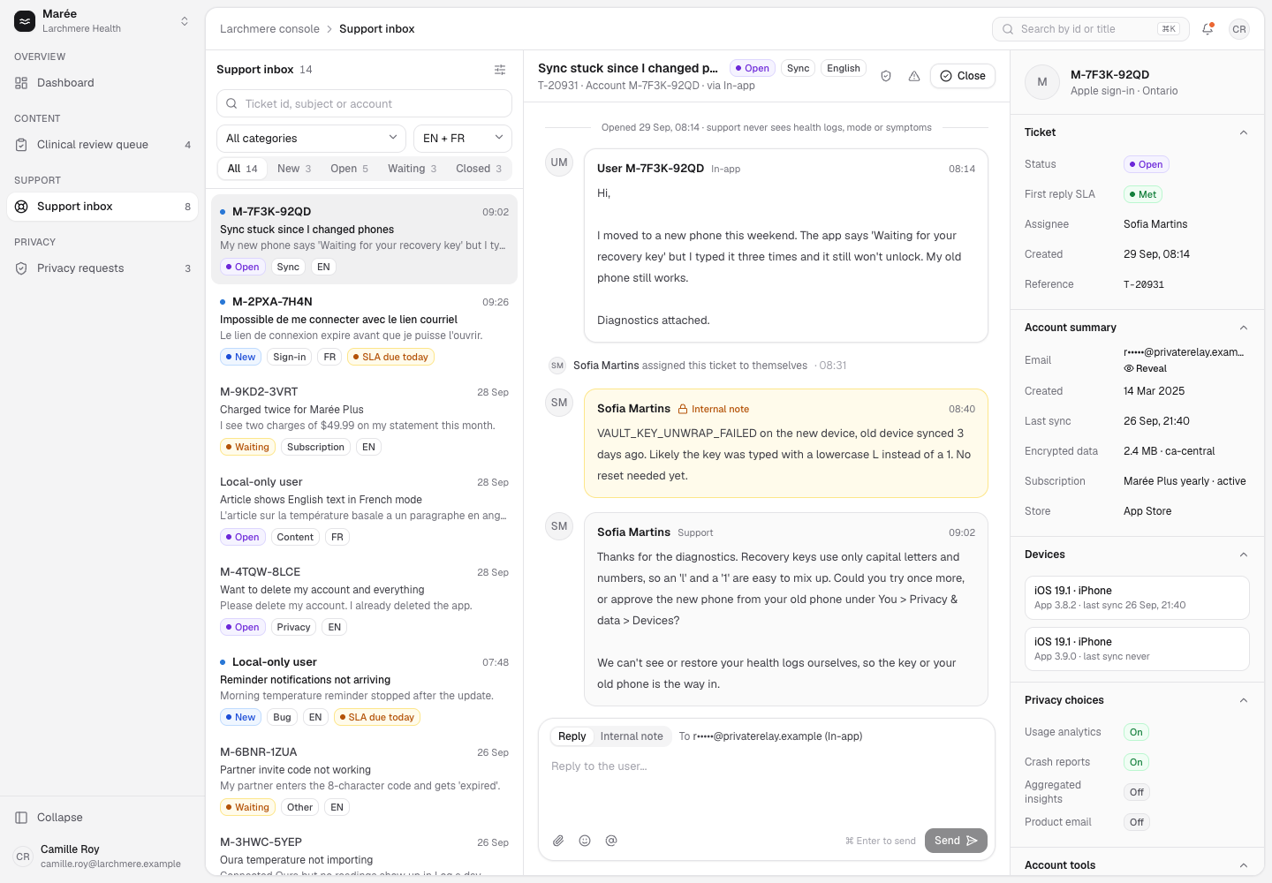Open ticket M-2PXA-7H4N
This screenshot has height=883, width=1272.
[364, 329]
